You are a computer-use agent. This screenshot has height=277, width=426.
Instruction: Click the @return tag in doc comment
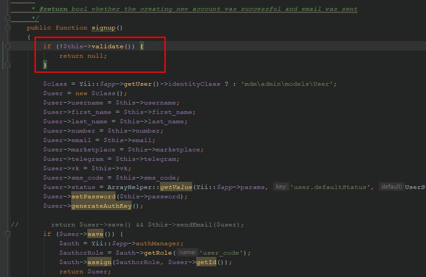53,9
